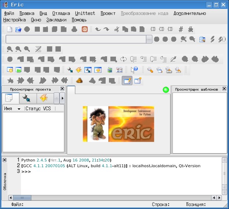Open the Файл menu
229x209 pixels.
[9, 13]
